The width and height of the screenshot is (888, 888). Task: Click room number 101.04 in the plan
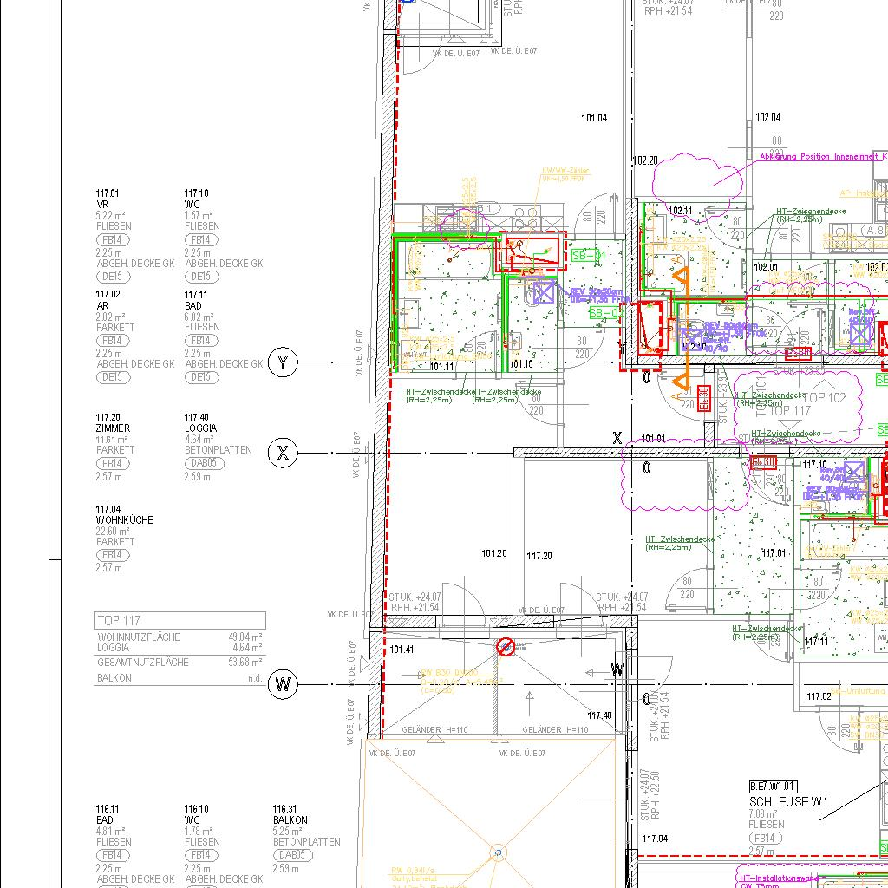coord(594,118)
